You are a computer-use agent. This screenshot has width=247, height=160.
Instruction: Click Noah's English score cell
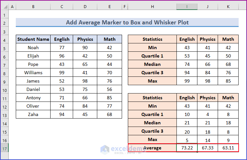(62, 48)
